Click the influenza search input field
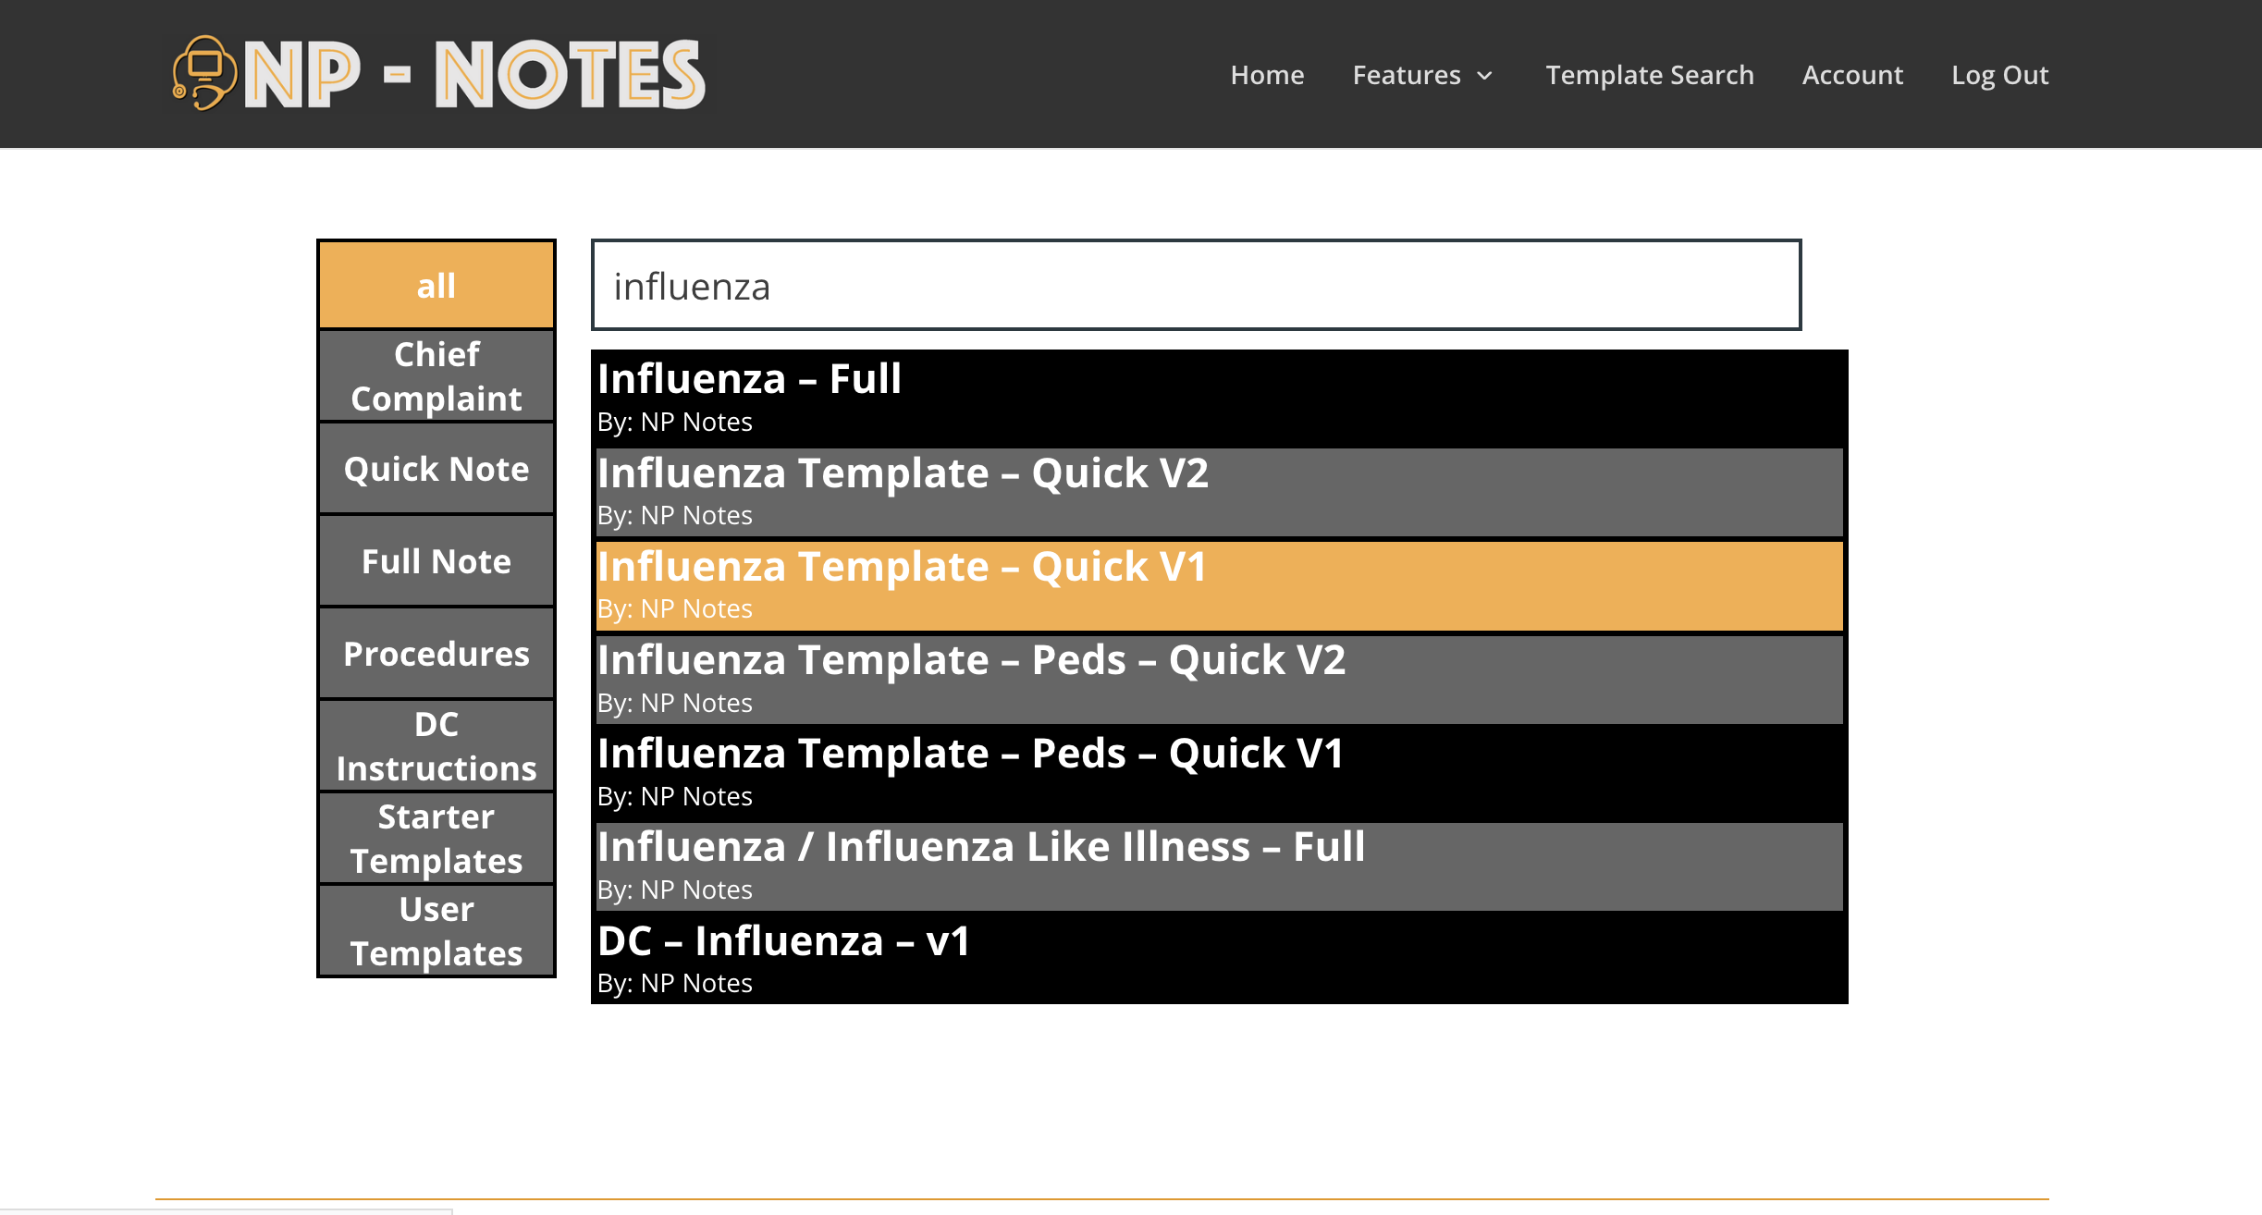The image size is (2262, 1215). (x=1196, y=285)
